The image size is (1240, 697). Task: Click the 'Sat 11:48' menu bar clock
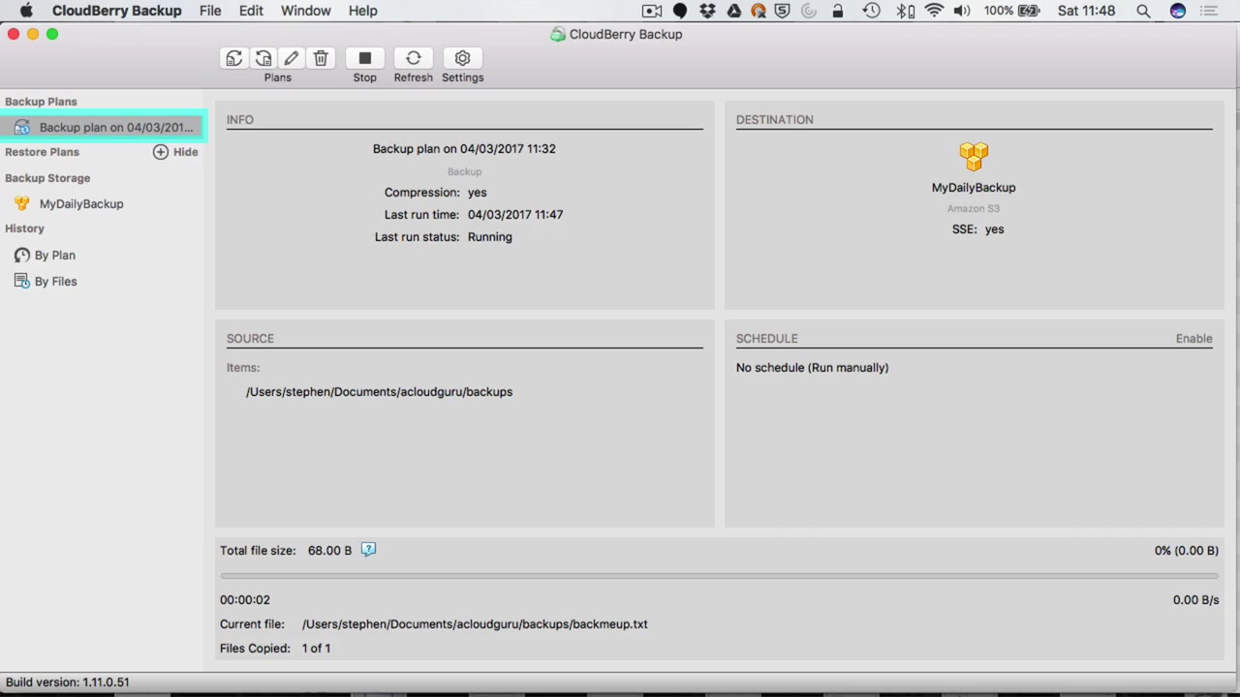(x=1086, y=11)
